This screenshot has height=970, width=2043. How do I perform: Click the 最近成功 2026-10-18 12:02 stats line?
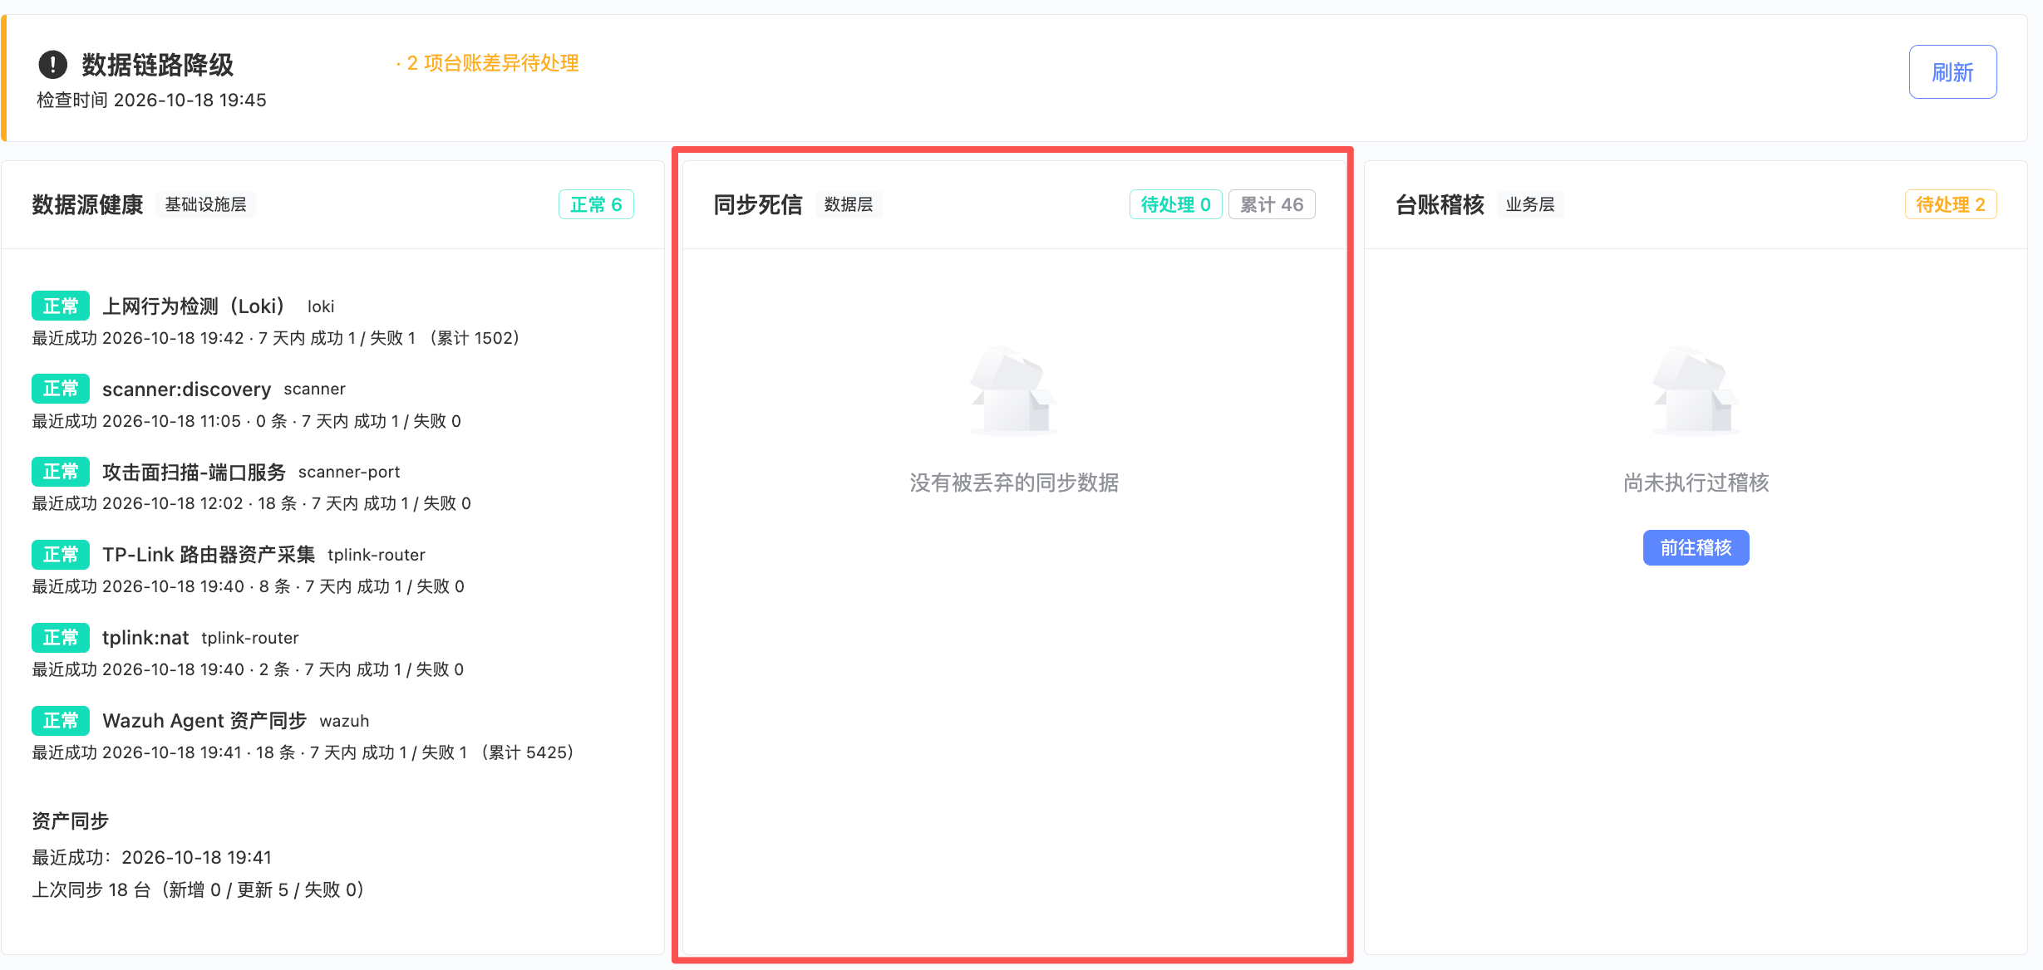[251, 503]
